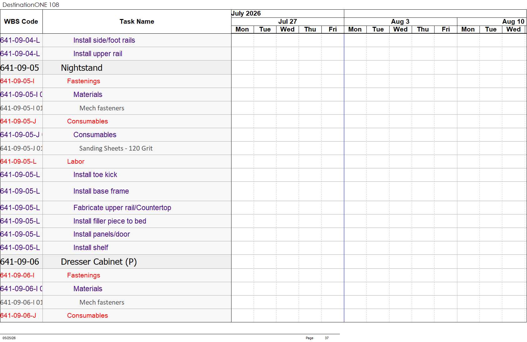Select Fastenings in the 641-09-05-I row

click(x=83, y=81)
